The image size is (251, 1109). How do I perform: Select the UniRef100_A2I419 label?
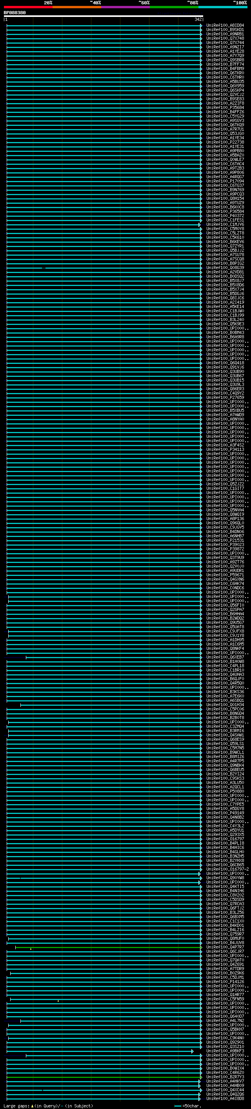pos(225,302)
